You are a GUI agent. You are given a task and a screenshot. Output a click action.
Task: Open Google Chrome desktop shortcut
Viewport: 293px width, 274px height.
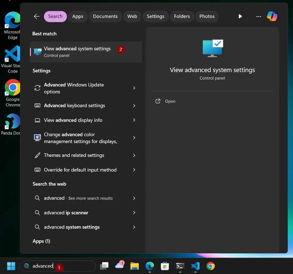pos(12,93)
